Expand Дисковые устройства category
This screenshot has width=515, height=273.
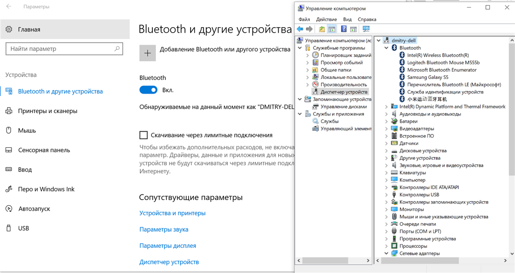coord(387,151)
